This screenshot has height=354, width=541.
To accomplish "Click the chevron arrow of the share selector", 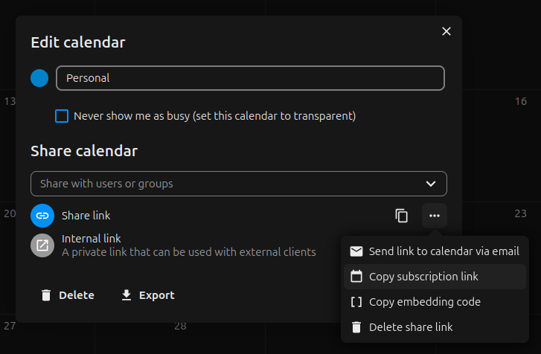I will coord(431,184).
